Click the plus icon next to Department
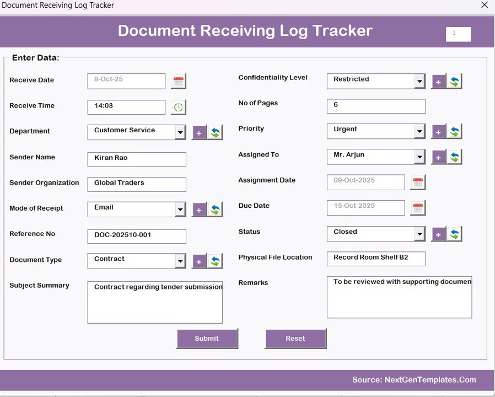Viewport: 495px width, 397px height. [x=199, y=132]
